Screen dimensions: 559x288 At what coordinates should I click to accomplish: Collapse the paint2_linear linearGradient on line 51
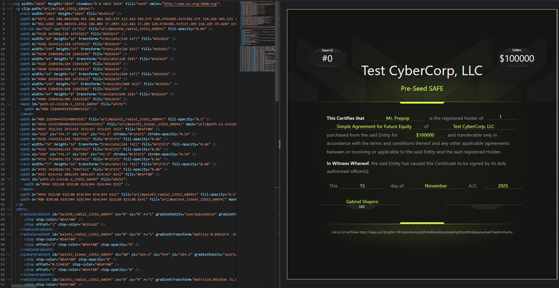coord(10,255)
